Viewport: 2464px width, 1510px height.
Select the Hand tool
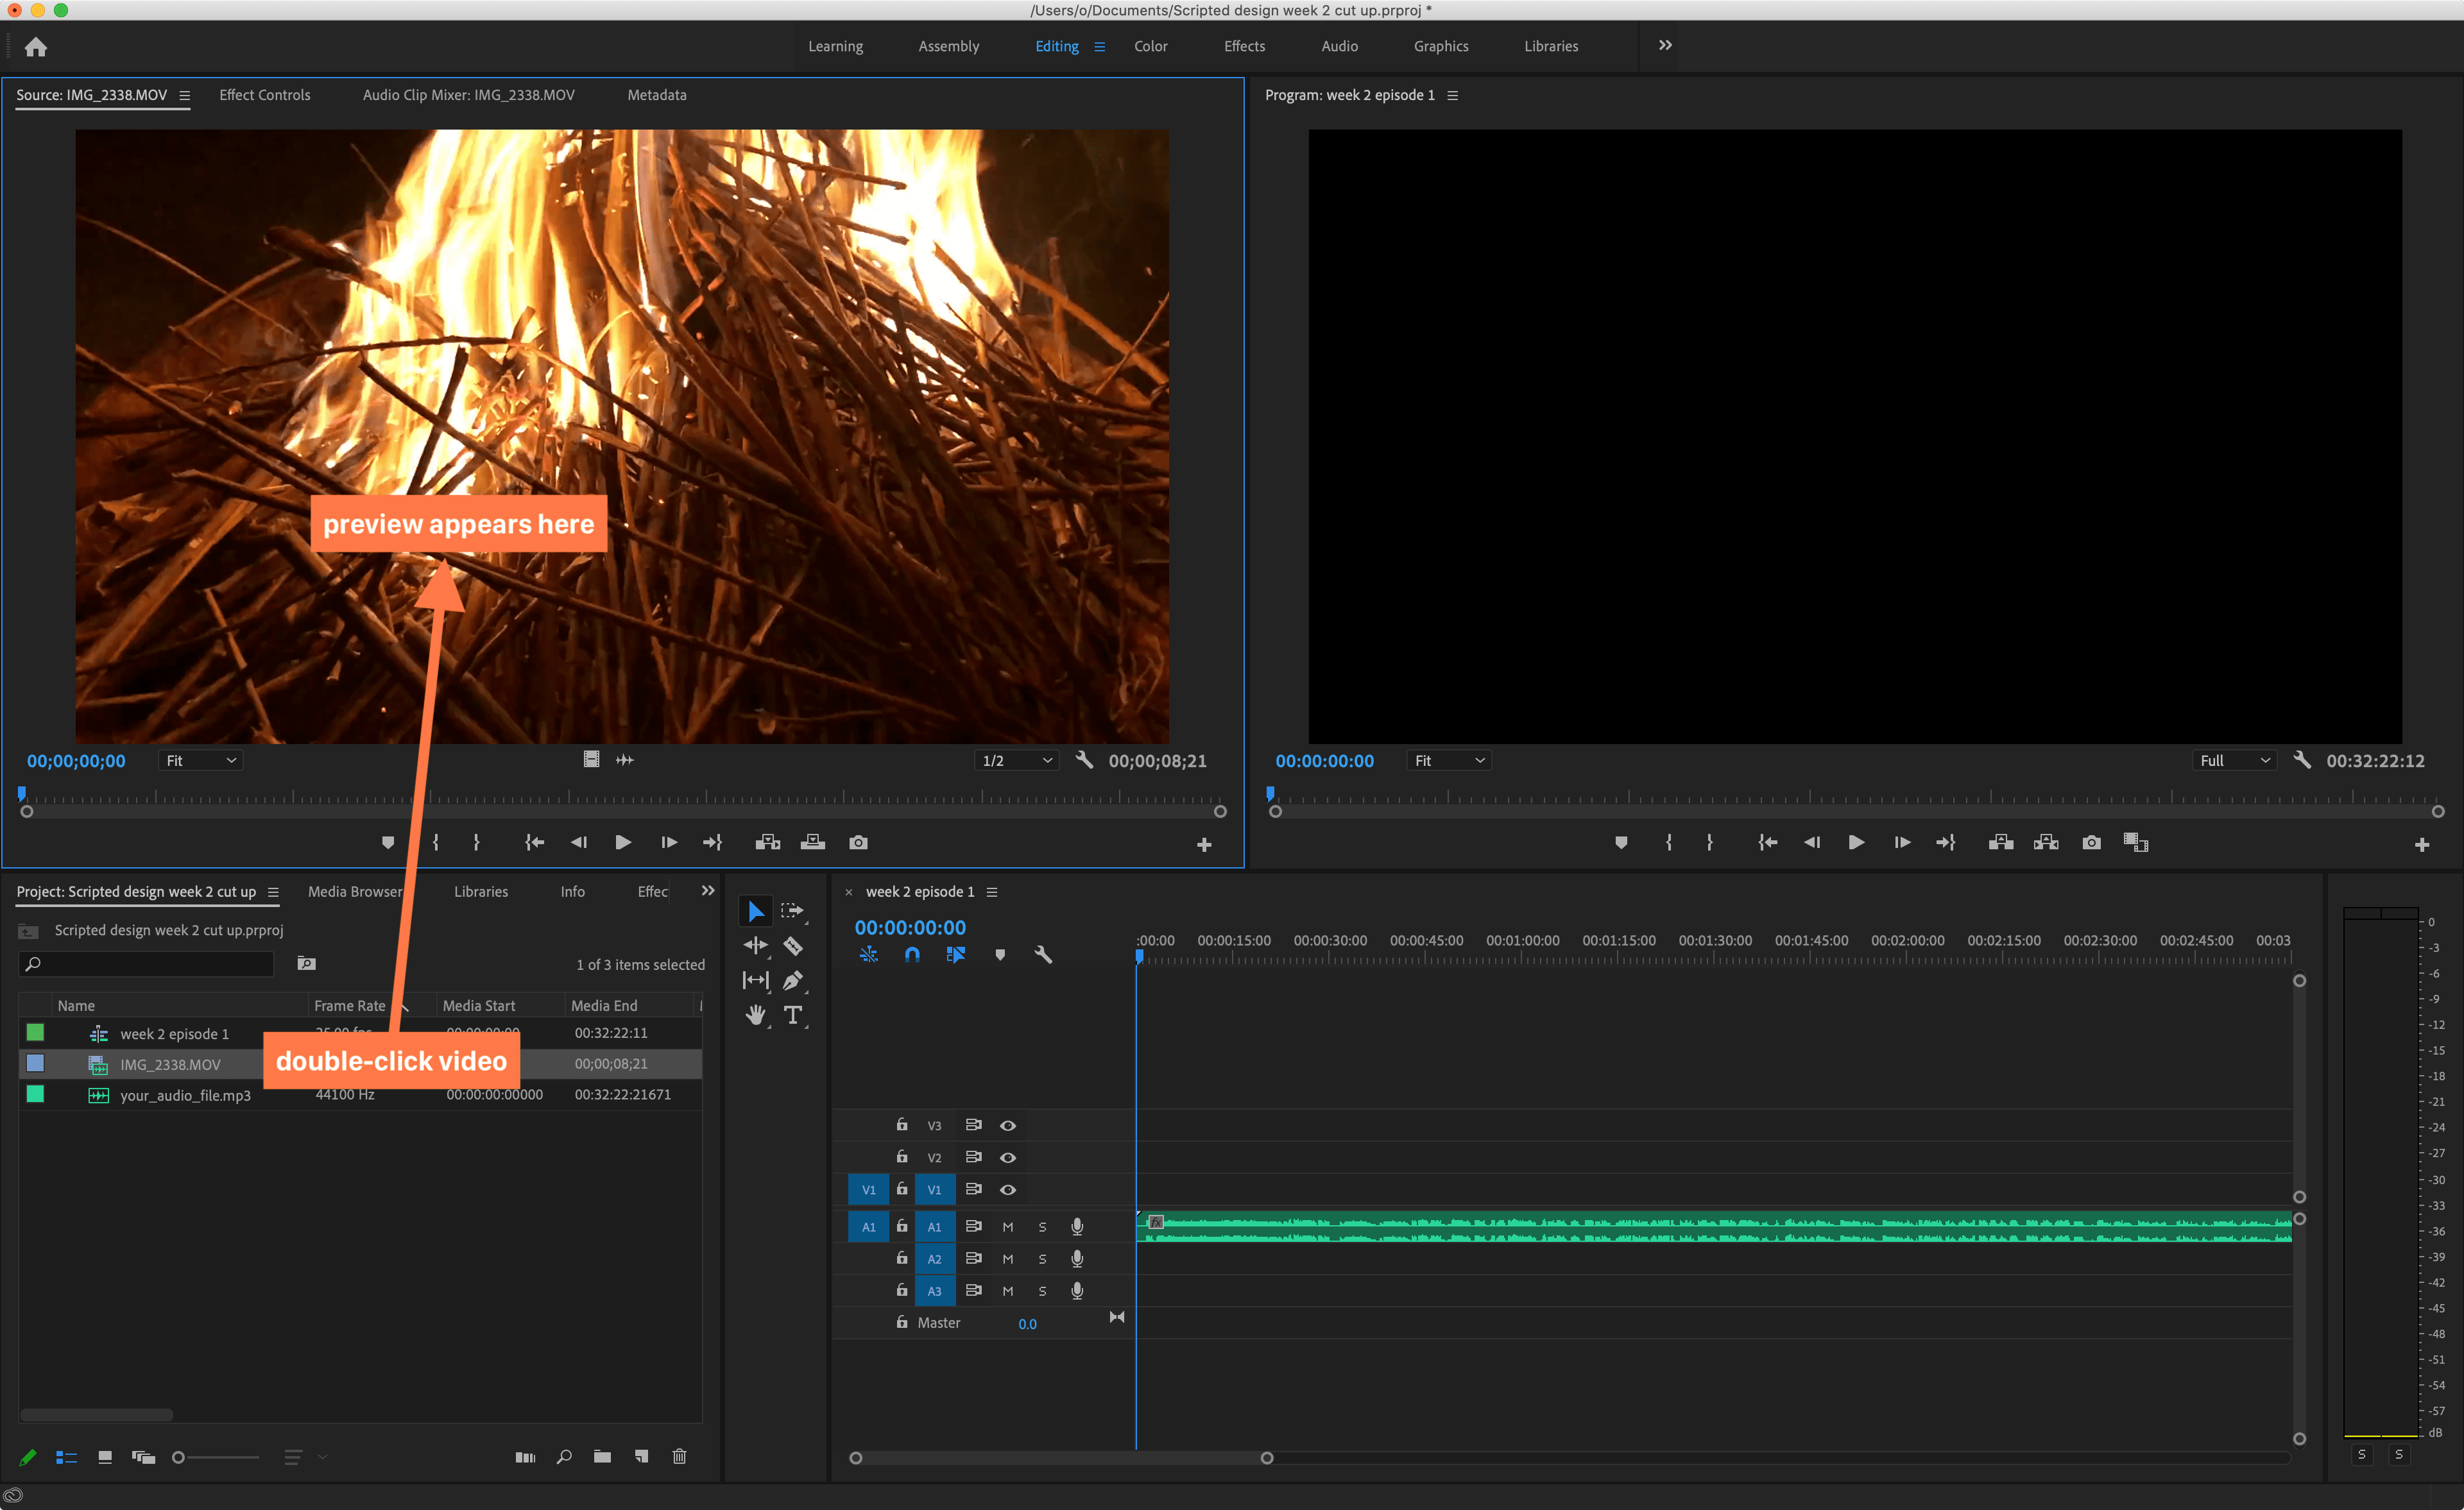[x=755, y=1016]
